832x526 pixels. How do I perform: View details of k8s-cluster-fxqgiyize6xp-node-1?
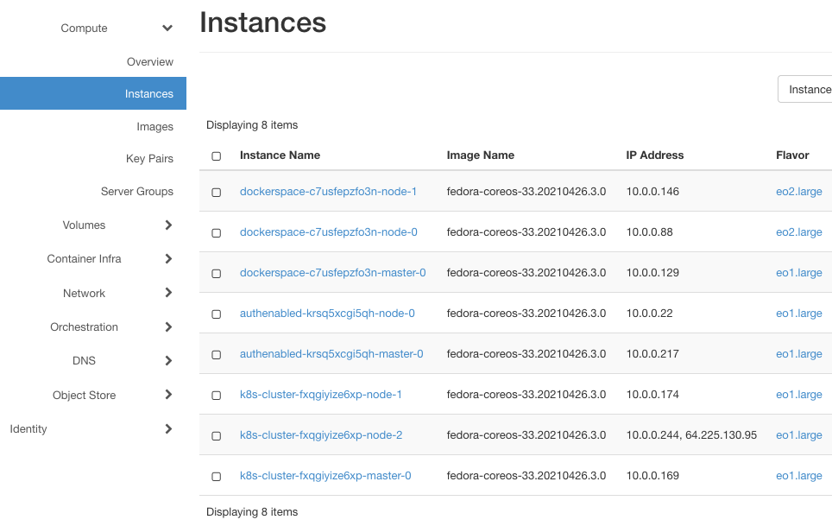[x=321, y=395]
